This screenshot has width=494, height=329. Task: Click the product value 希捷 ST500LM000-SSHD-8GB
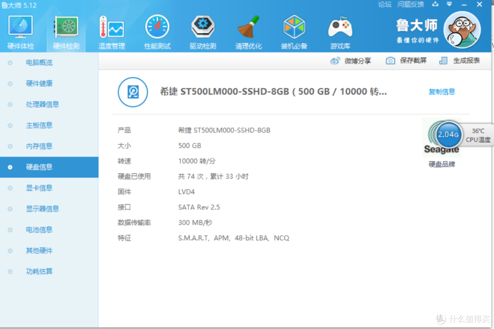224,130
